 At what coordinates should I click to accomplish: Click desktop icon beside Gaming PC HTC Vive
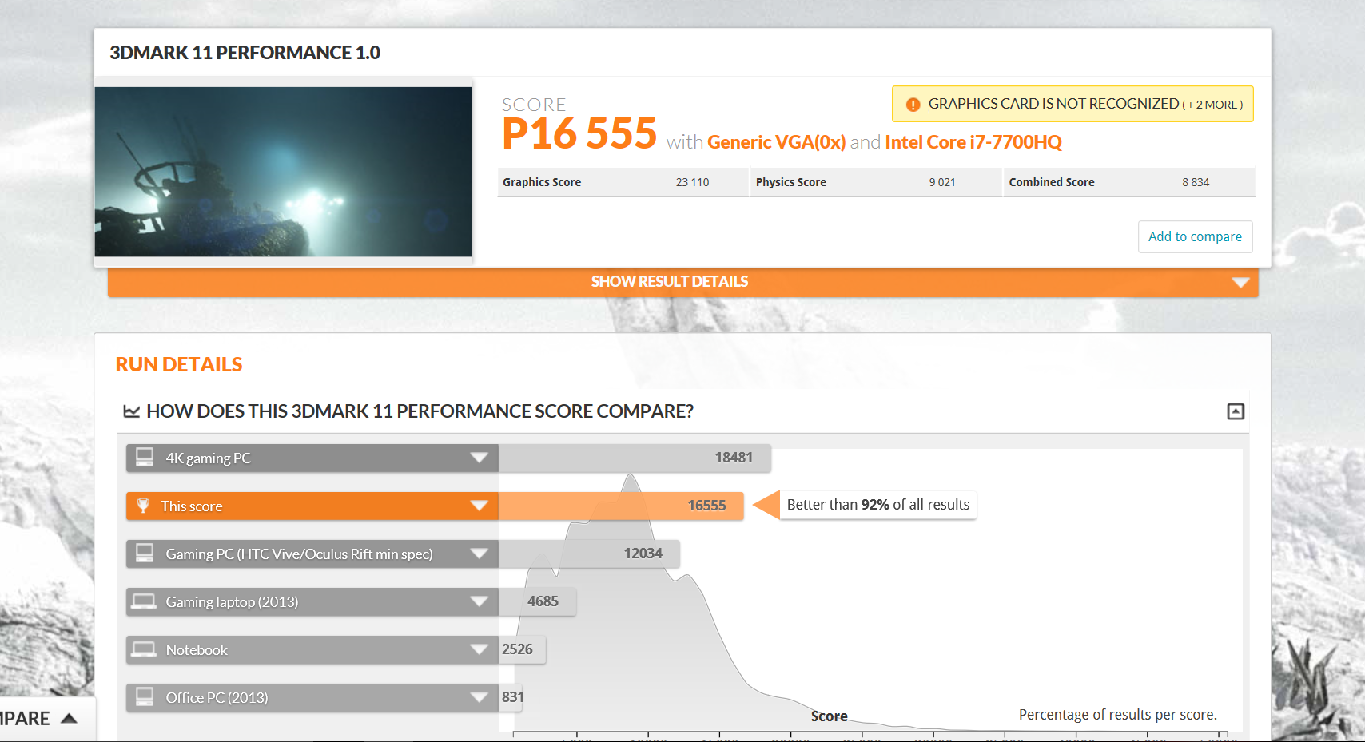[x=145, y=554]
